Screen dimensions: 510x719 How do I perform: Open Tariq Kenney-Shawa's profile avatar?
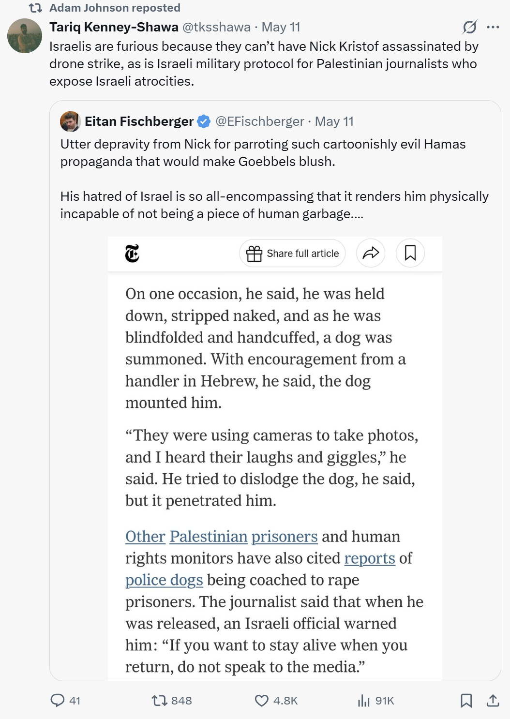click(x=25, y=36)
